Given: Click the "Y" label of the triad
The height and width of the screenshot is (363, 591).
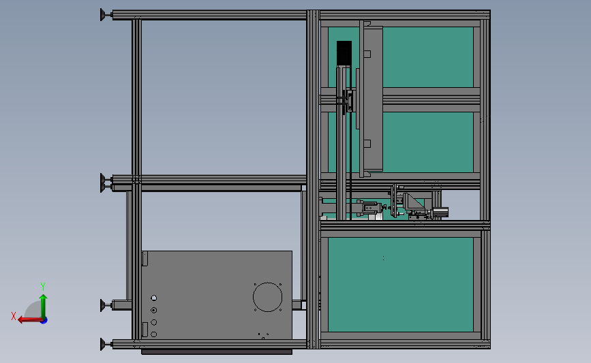Looking at the screenshot, I should pos(43,287).
